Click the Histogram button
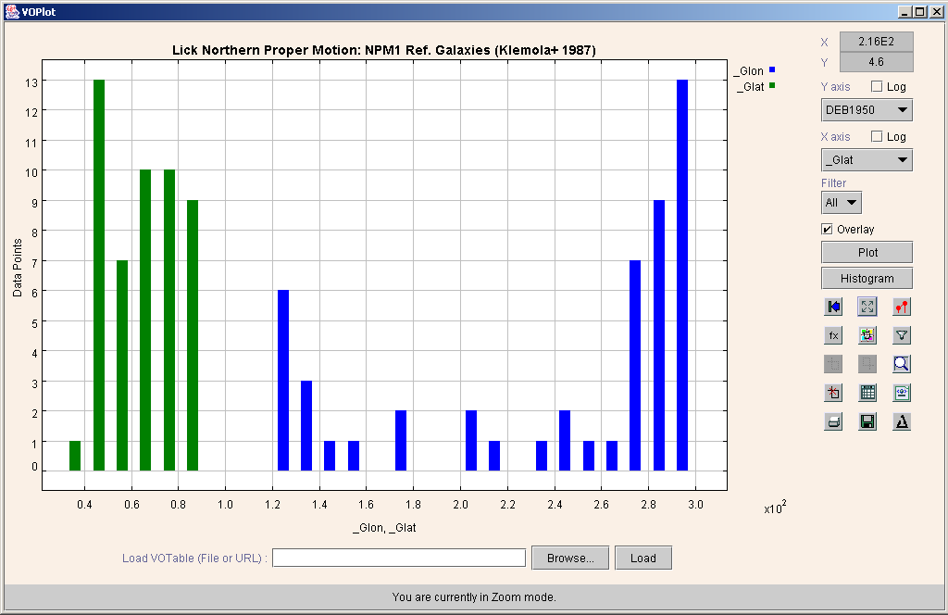 click(x=867, y=278)
